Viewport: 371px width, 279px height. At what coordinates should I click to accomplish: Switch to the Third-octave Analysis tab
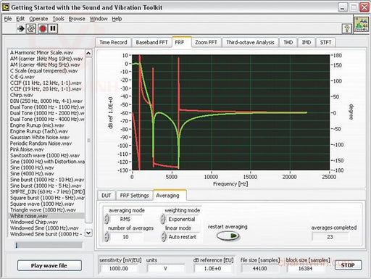click(250, 43)
